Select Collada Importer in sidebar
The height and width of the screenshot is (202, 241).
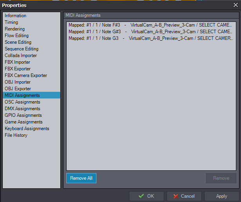coord(20,55)
